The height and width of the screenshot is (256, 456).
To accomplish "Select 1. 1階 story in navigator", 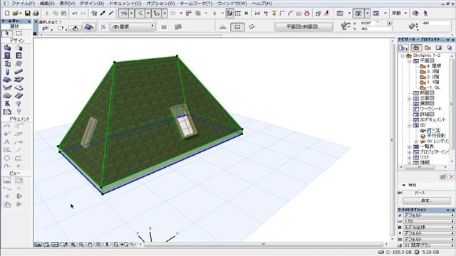I will click(x=433, y=82).
